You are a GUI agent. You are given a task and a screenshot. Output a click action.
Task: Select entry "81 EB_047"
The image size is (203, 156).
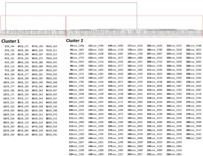51,91
